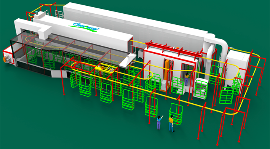Viewport: 270px width, 149px height.
Task: Select the woman in blue shirt pointing
Action: click(x=159, y=122)
